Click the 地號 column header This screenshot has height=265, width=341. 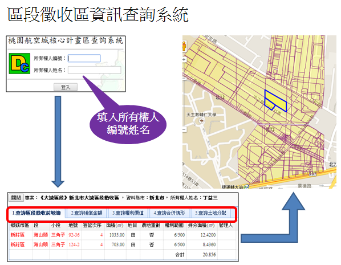pos(73,226)
